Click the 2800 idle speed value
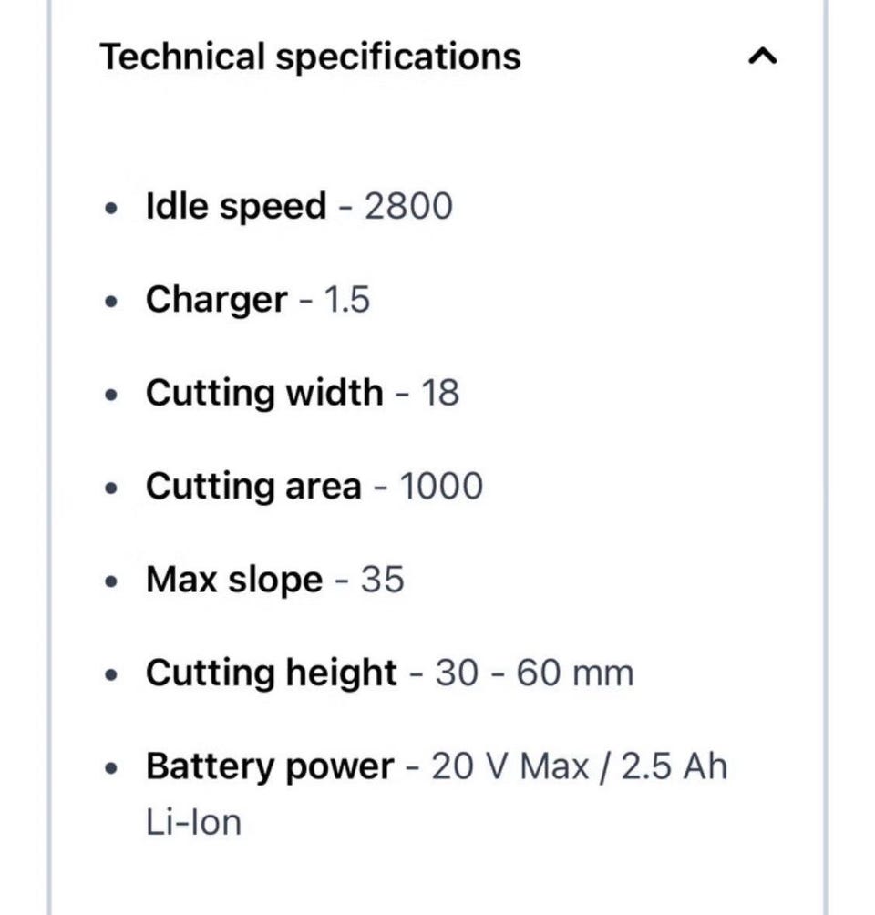The image size is (875, 915). [x=408, y=206]
